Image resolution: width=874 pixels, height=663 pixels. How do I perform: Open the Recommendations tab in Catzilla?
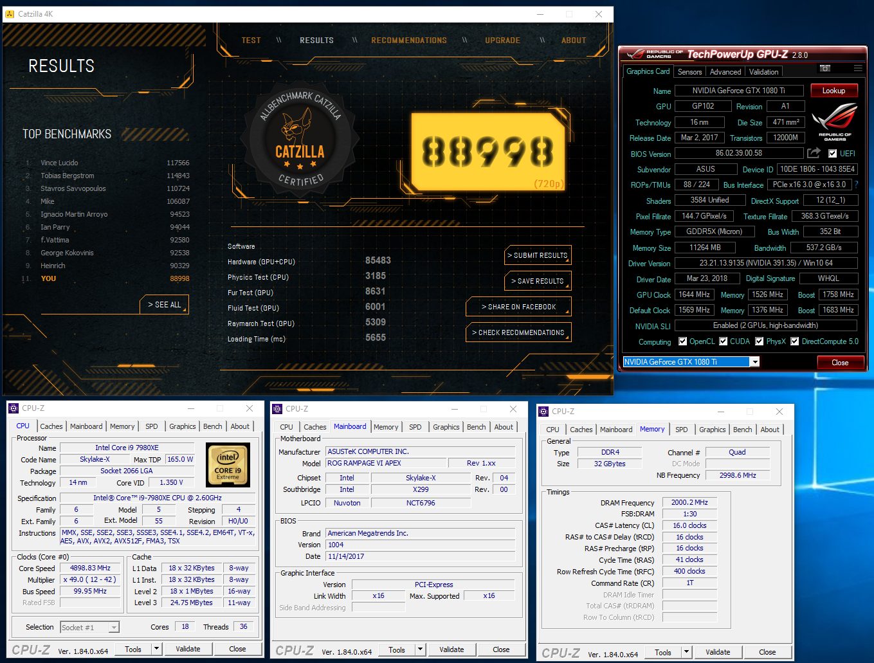pyautogui.click(x=409, y=41)
